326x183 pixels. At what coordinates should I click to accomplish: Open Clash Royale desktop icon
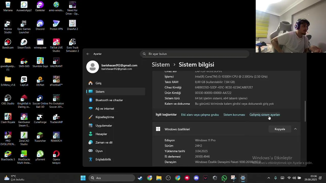coord(8,118)
